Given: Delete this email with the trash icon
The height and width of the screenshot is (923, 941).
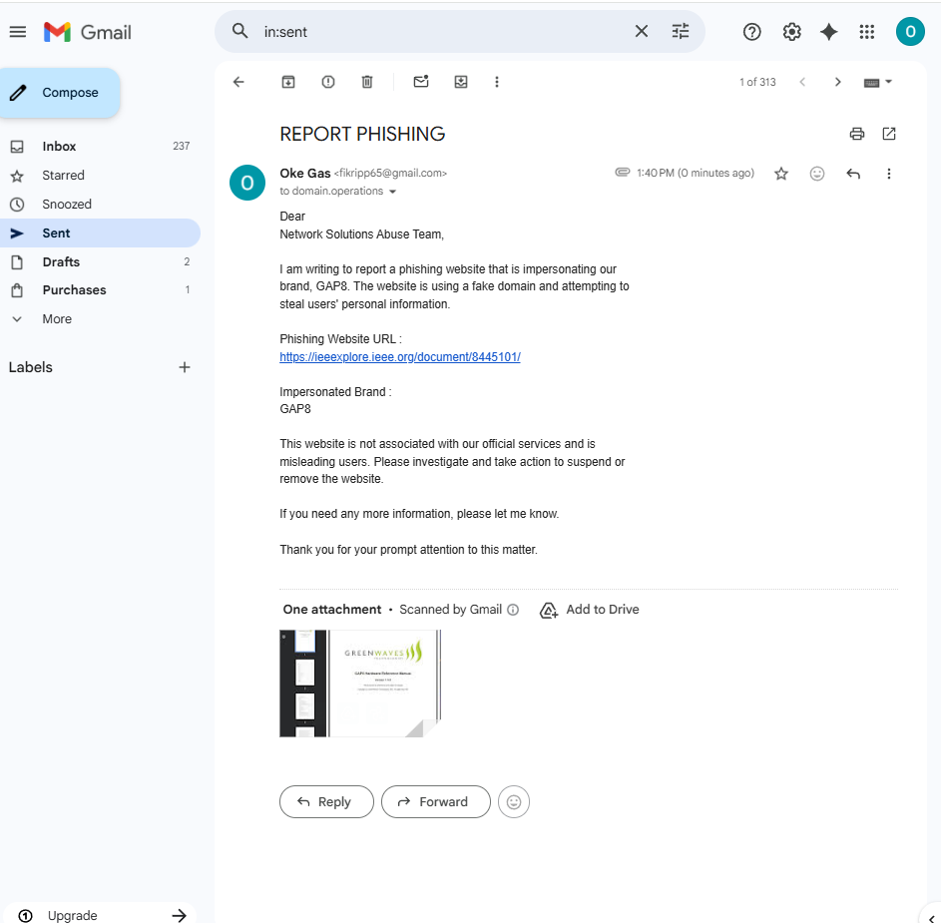Looking at the screenshot, I should pyautogui.click(x=366, y=82).
